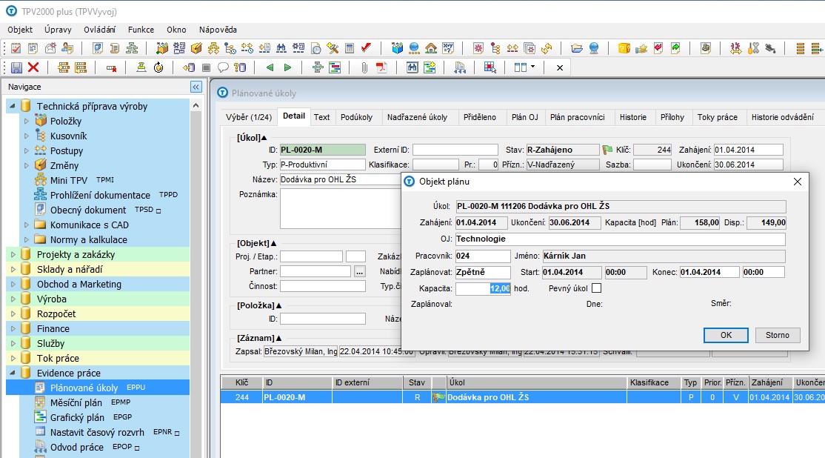Click the Poznámka text area
The height and width of the screenshot is (458, 825).
[x=341, y=208]
